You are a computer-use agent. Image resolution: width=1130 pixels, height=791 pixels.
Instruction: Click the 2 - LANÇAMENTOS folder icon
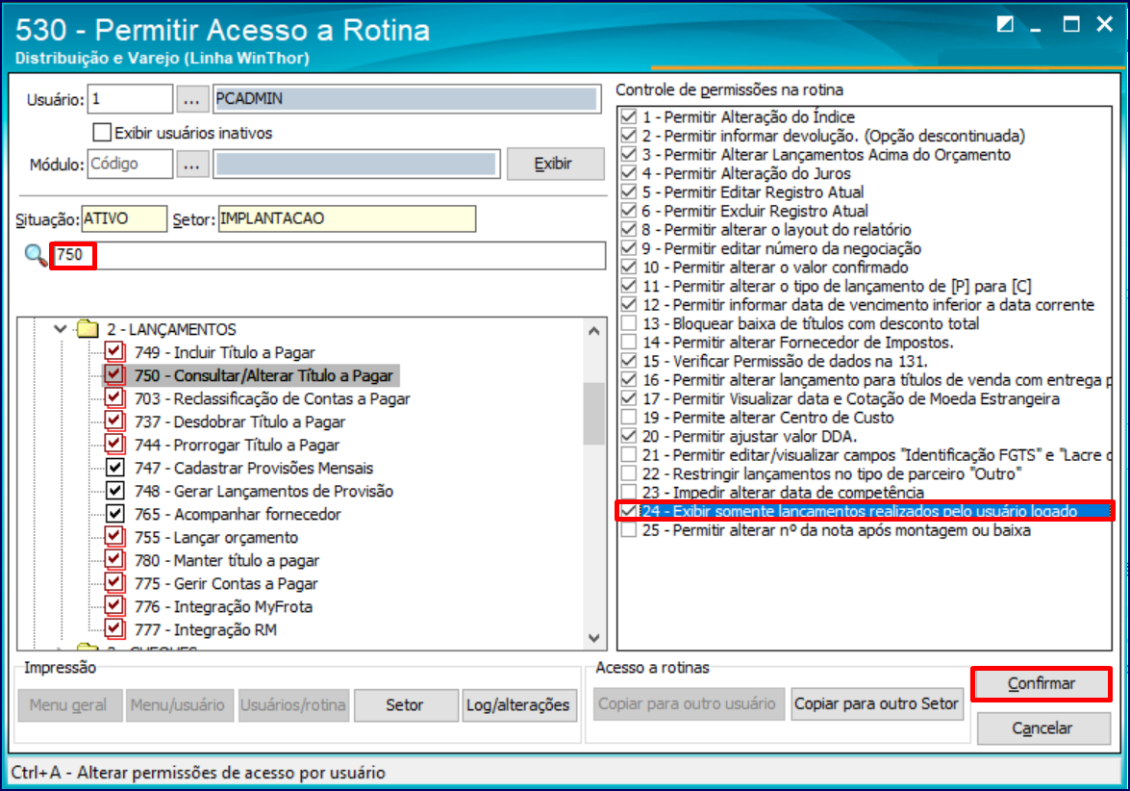[x=88, y=329]
